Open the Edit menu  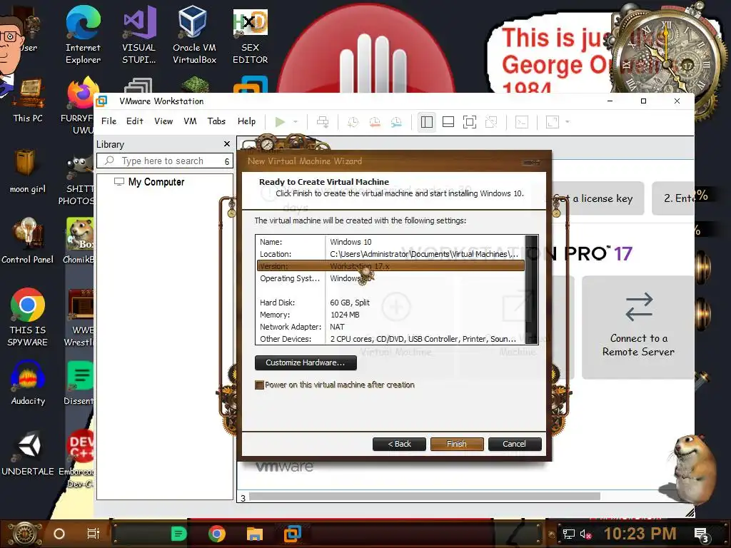coord(135,121)
